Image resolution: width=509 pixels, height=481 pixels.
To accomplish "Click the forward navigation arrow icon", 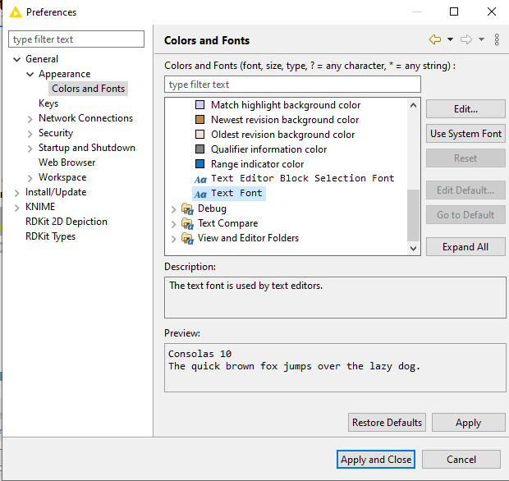I will (x=466, y=40).
